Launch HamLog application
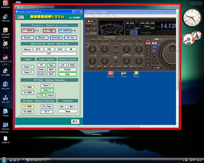The height and width of the screenshot is (163, 204). coord(27,49)
